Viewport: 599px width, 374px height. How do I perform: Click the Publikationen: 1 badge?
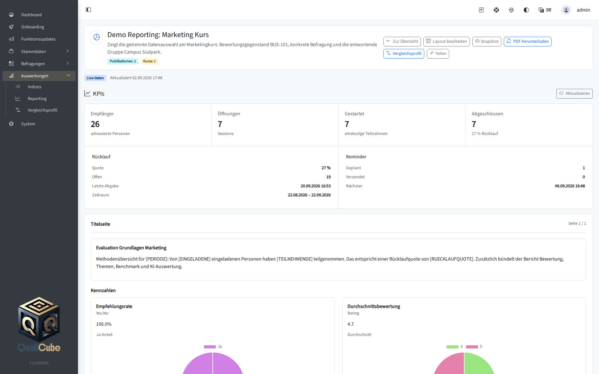pyautogui.click(x=123, y=61)
